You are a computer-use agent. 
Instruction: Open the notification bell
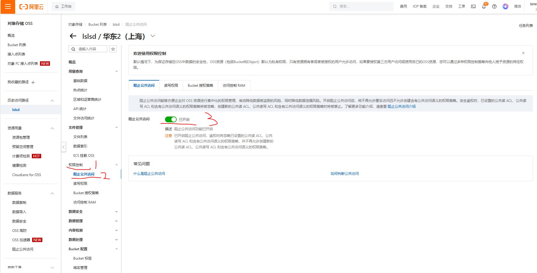[x=484, y=6]
